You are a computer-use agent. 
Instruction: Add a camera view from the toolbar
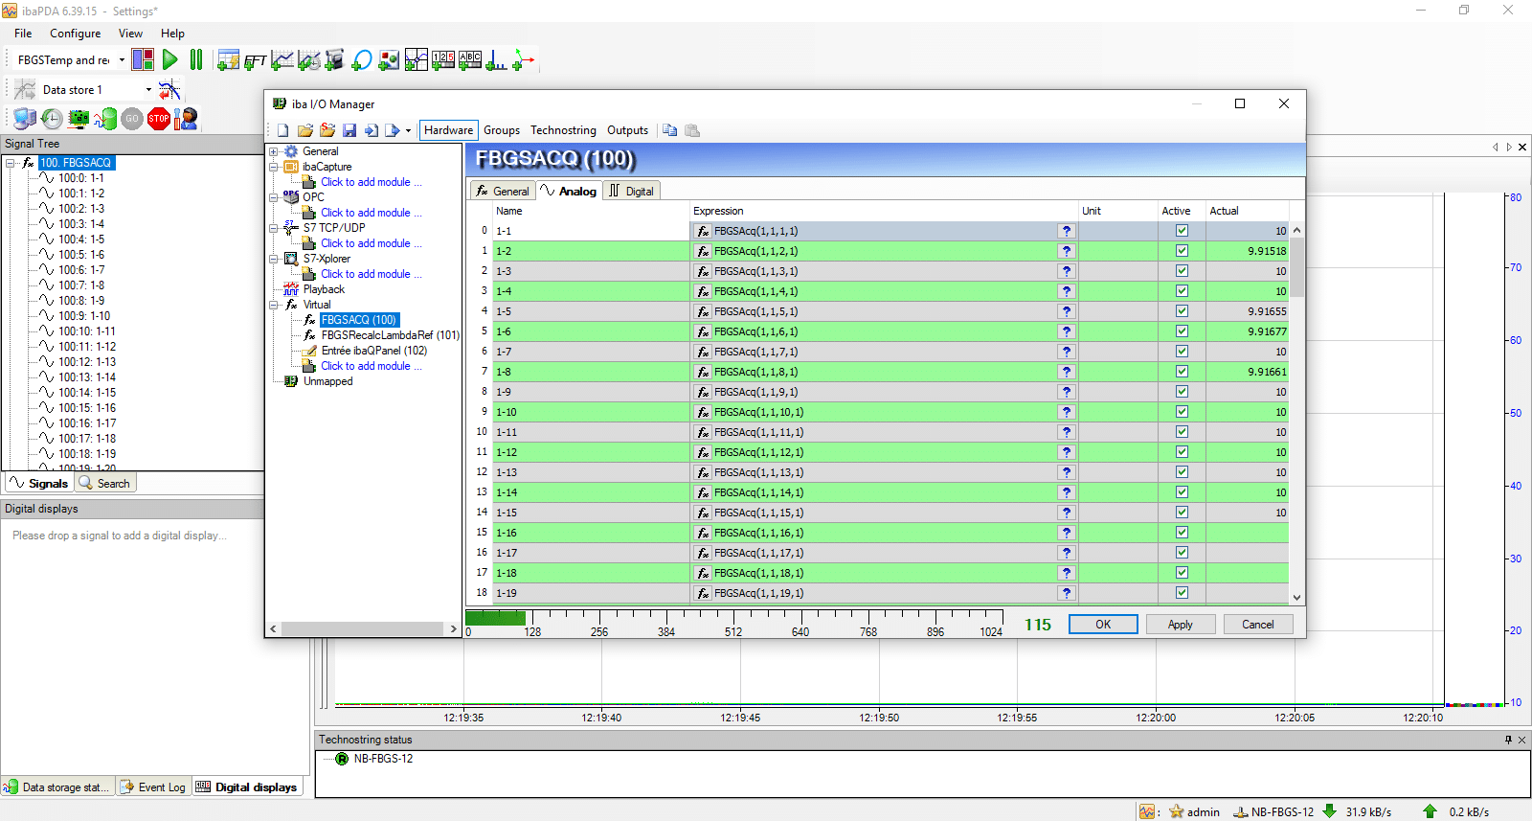pyautogui.click(x=335, y=60)
